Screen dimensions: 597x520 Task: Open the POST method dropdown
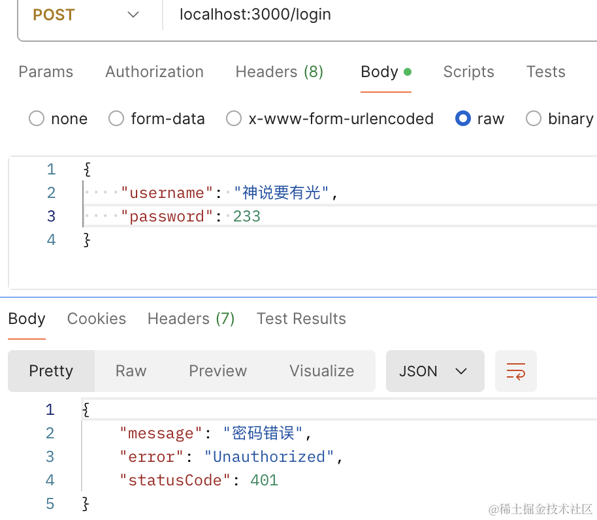(x=88, y=15)
